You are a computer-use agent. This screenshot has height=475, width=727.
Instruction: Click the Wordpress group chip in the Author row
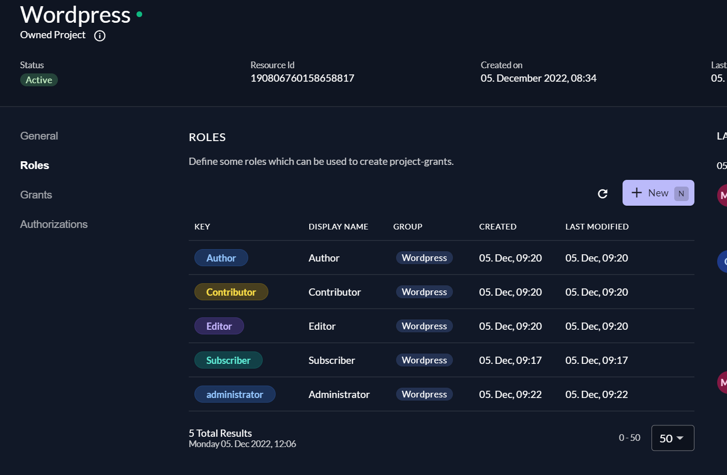pyautogui.click(x=425, y=258)
